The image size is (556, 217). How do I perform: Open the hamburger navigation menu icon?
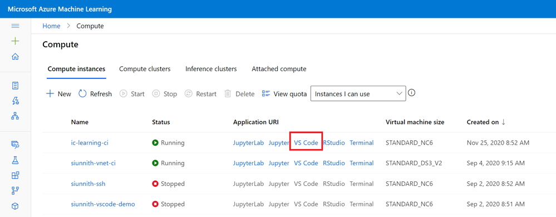click(15, 26)
